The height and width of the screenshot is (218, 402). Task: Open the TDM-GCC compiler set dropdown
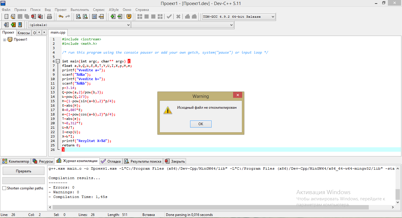tap(239, 17)
